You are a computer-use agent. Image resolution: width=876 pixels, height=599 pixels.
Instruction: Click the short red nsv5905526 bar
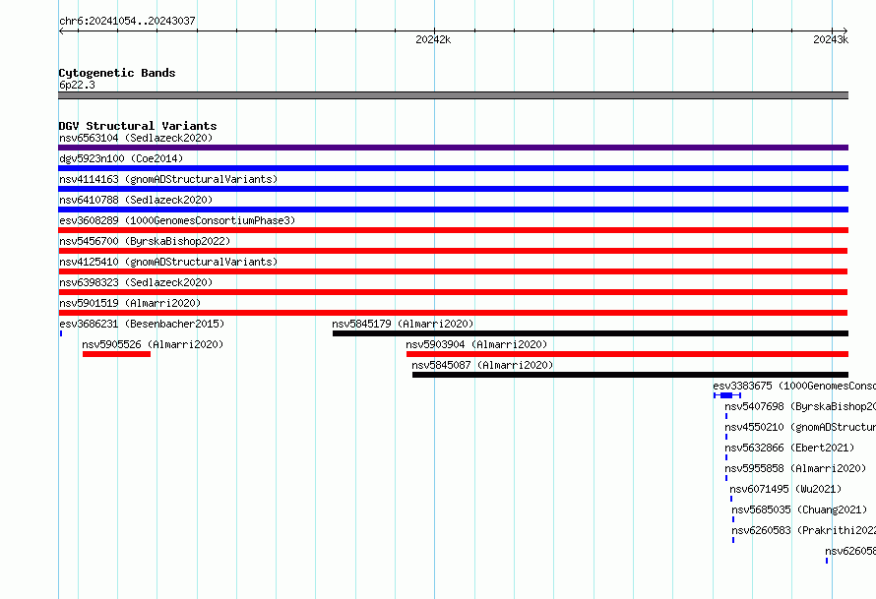click(116, 354)
